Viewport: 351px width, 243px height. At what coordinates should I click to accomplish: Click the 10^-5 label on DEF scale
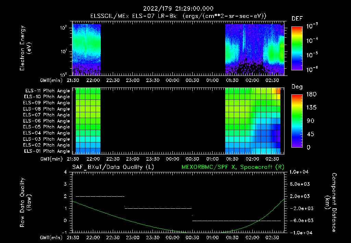(312, 55)
